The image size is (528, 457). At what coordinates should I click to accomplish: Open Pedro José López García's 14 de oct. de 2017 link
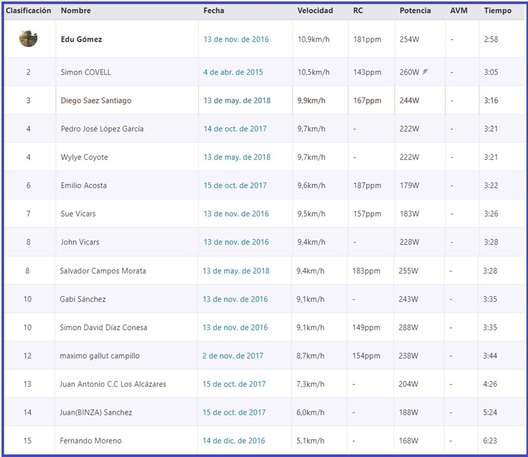coord(235,129)
